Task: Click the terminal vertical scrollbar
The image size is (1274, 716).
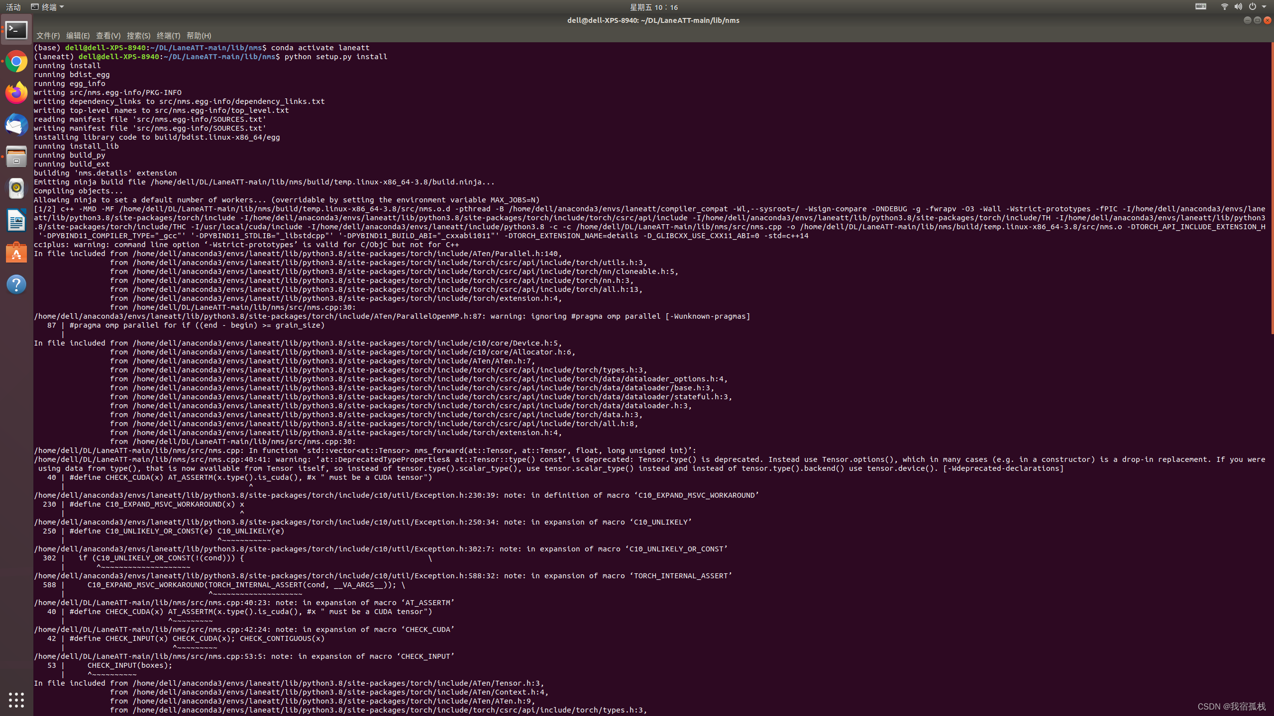Action: [x=1272, y=188]
